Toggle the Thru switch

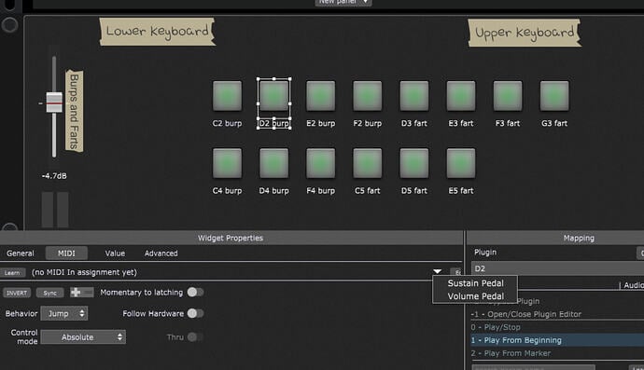195,337
